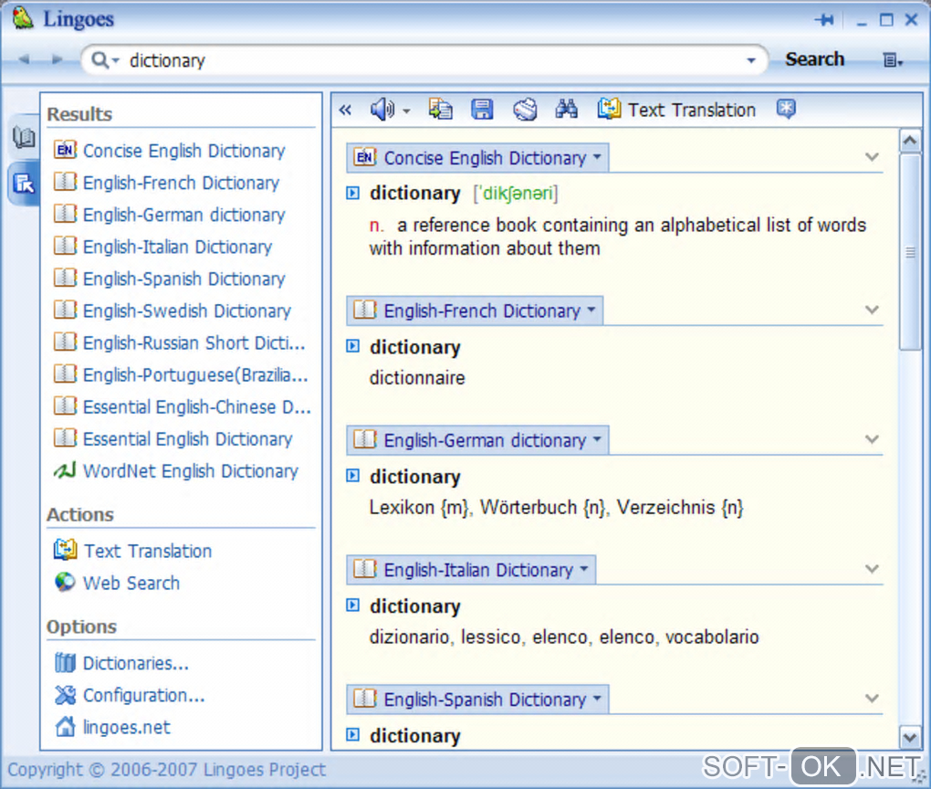Click the German word 'Wörterbuch'

pos(528,508)
